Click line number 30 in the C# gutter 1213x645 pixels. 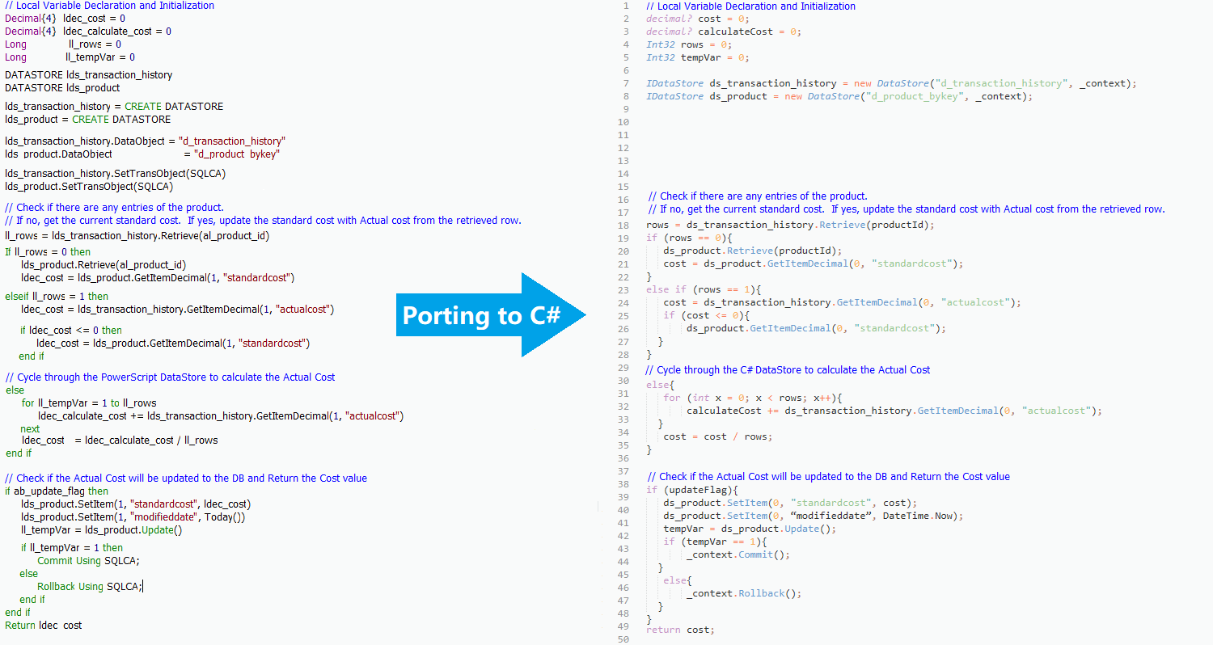click(623, 380)
